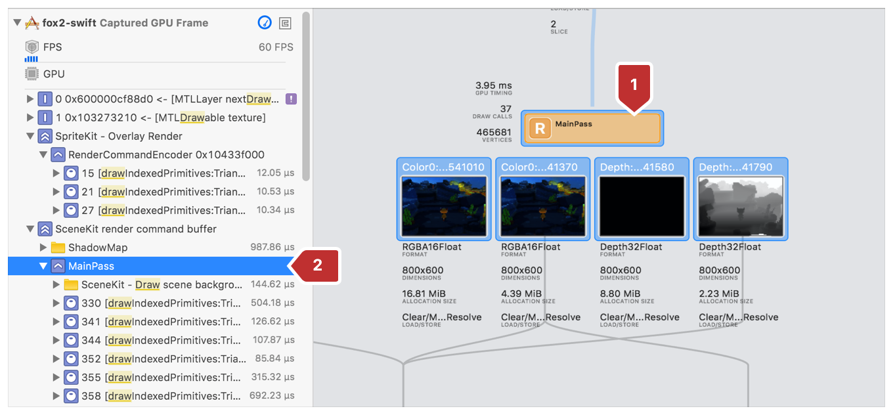
Task: Open the Color0 541010 texture thumbnail
Action: pyautogui.click(x=444, y=206)
